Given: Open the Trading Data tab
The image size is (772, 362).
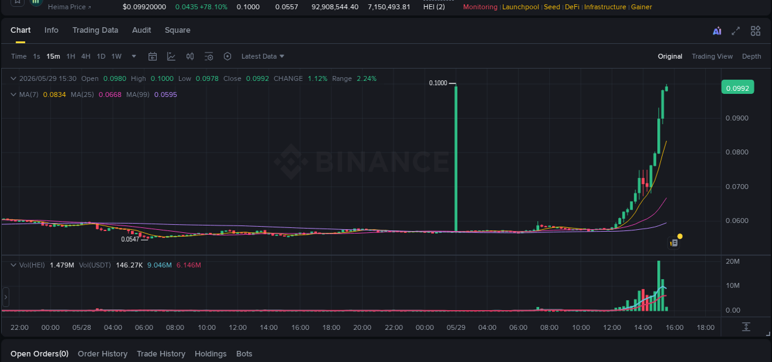Looking at the screenshot, I should [95, 30].
